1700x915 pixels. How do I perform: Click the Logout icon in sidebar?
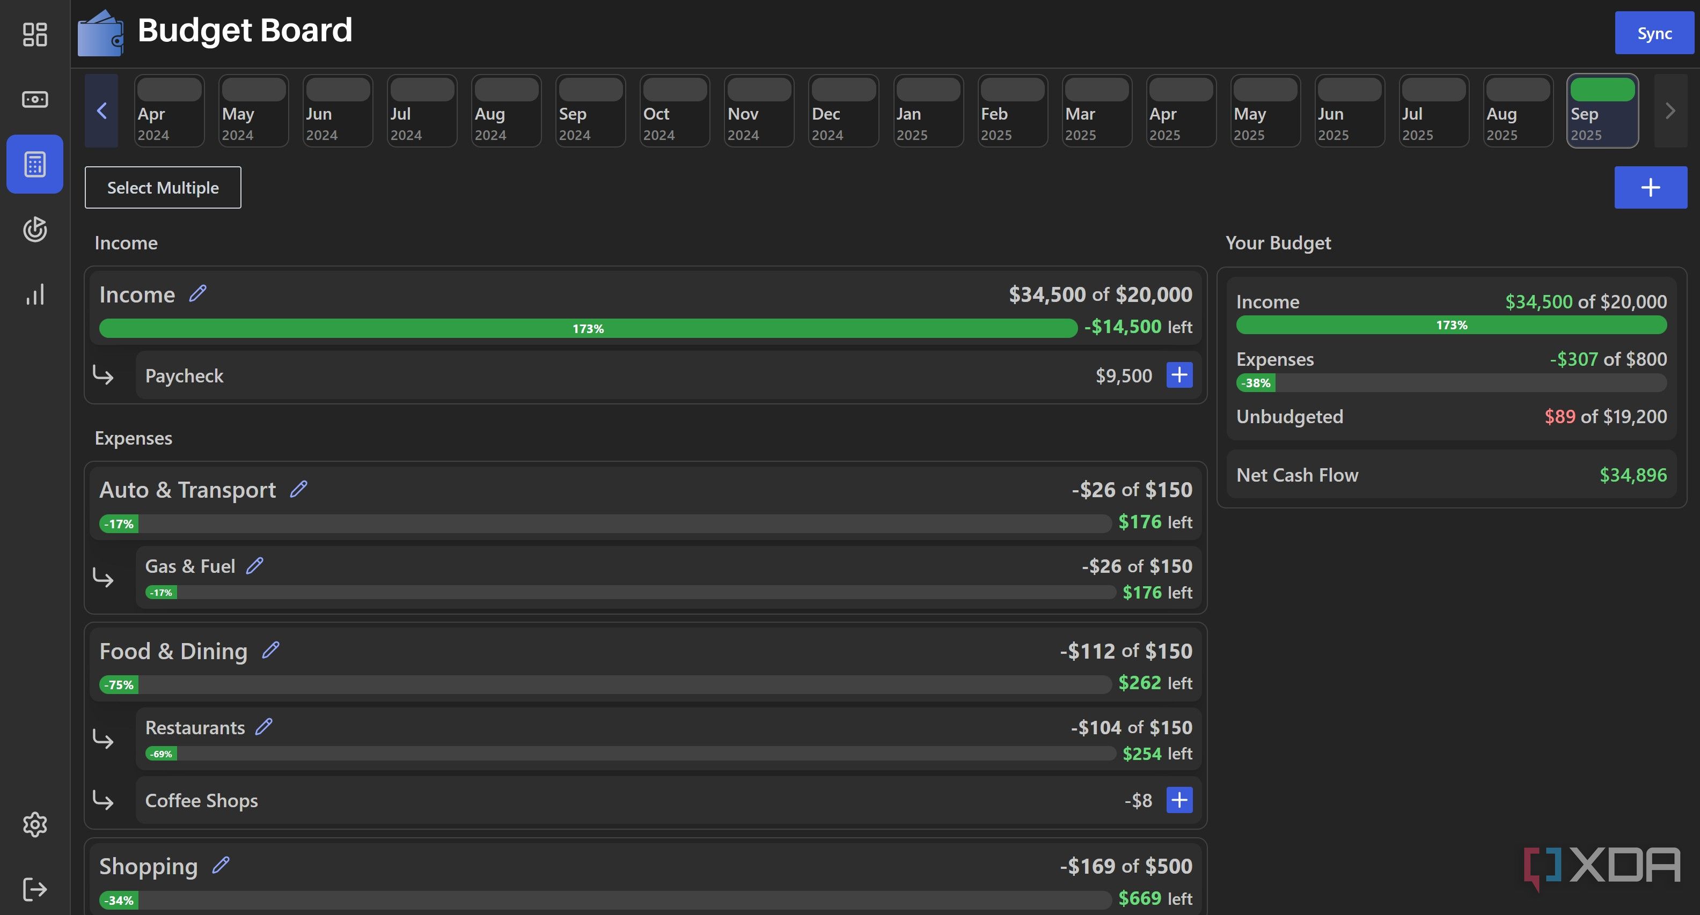tap(35, 889)
